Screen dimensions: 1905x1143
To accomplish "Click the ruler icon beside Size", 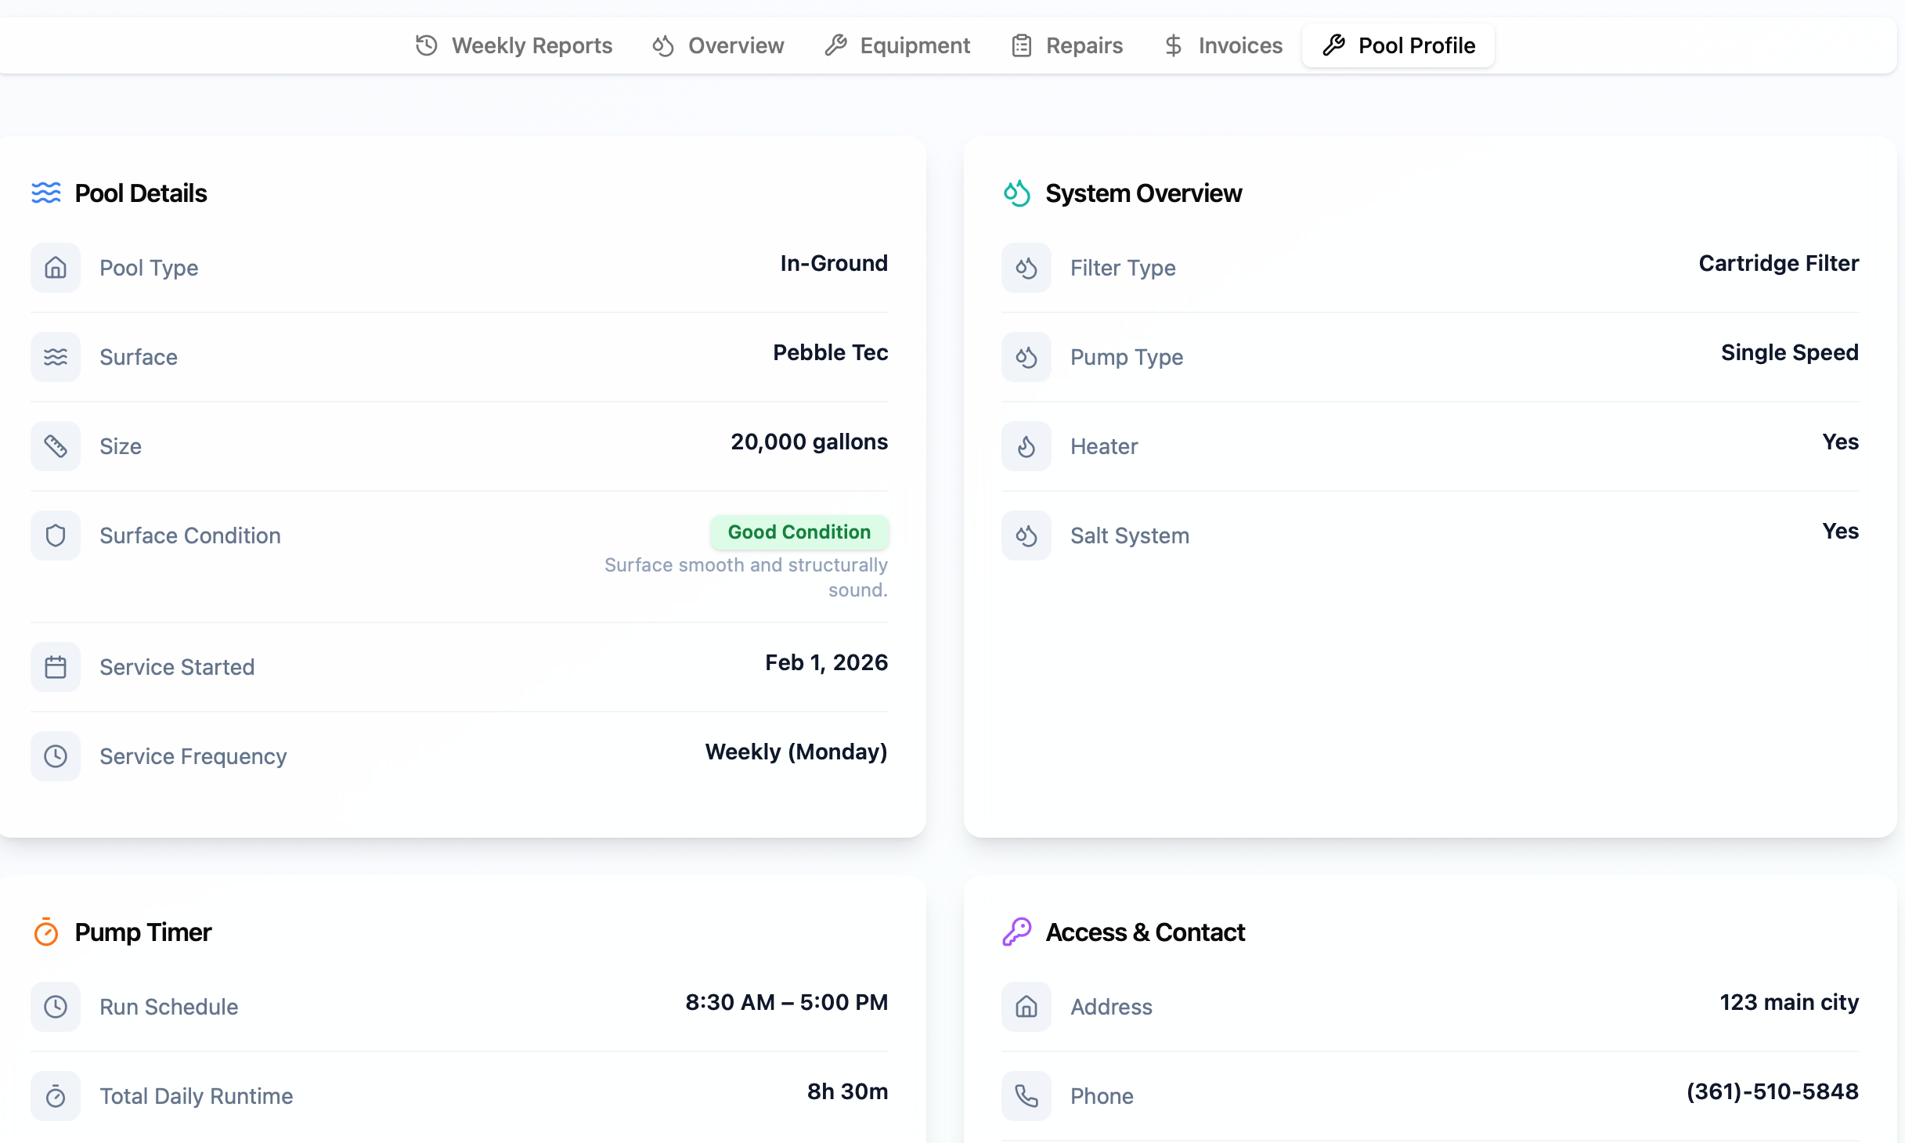I will (x=56, y=446).
